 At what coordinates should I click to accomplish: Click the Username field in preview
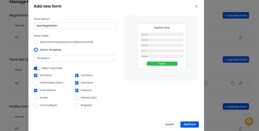pos(162,34)
